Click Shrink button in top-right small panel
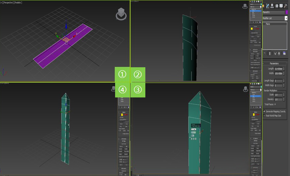Image resolution: width=290 pixels, height=176 pixels. [253, 37]
